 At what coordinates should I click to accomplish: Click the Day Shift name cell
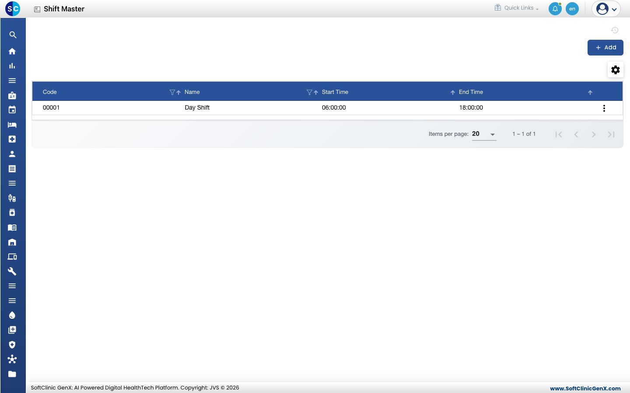[197, 107]
